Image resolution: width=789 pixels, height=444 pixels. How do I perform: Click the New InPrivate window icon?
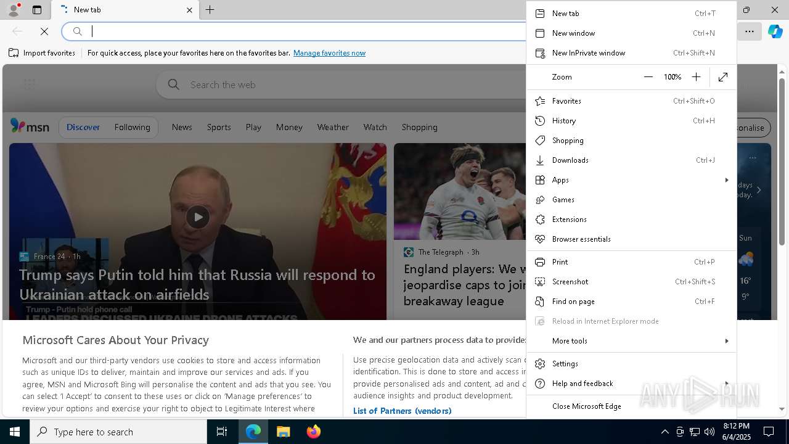click(540, 53)
